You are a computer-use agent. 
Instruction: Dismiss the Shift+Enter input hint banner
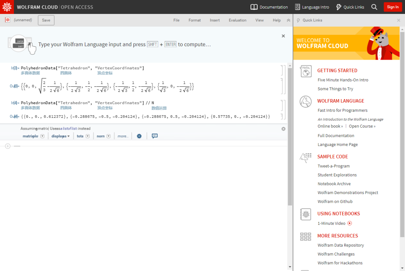click(x=283, y=36)
